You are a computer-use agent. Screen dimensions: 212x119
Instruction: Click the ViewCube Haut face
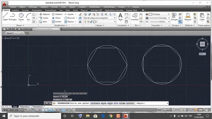pyautogui.click(x=202, y=44)
